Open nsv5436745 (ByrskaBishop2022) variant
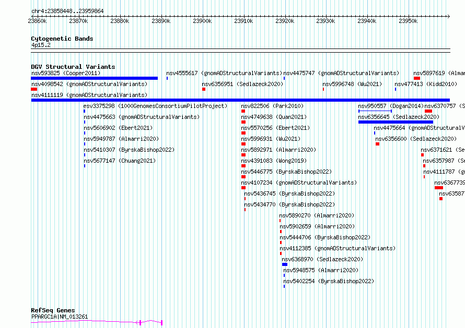This screenshot has height=328, width=465. pyautogui.click(x=289, y=193)
